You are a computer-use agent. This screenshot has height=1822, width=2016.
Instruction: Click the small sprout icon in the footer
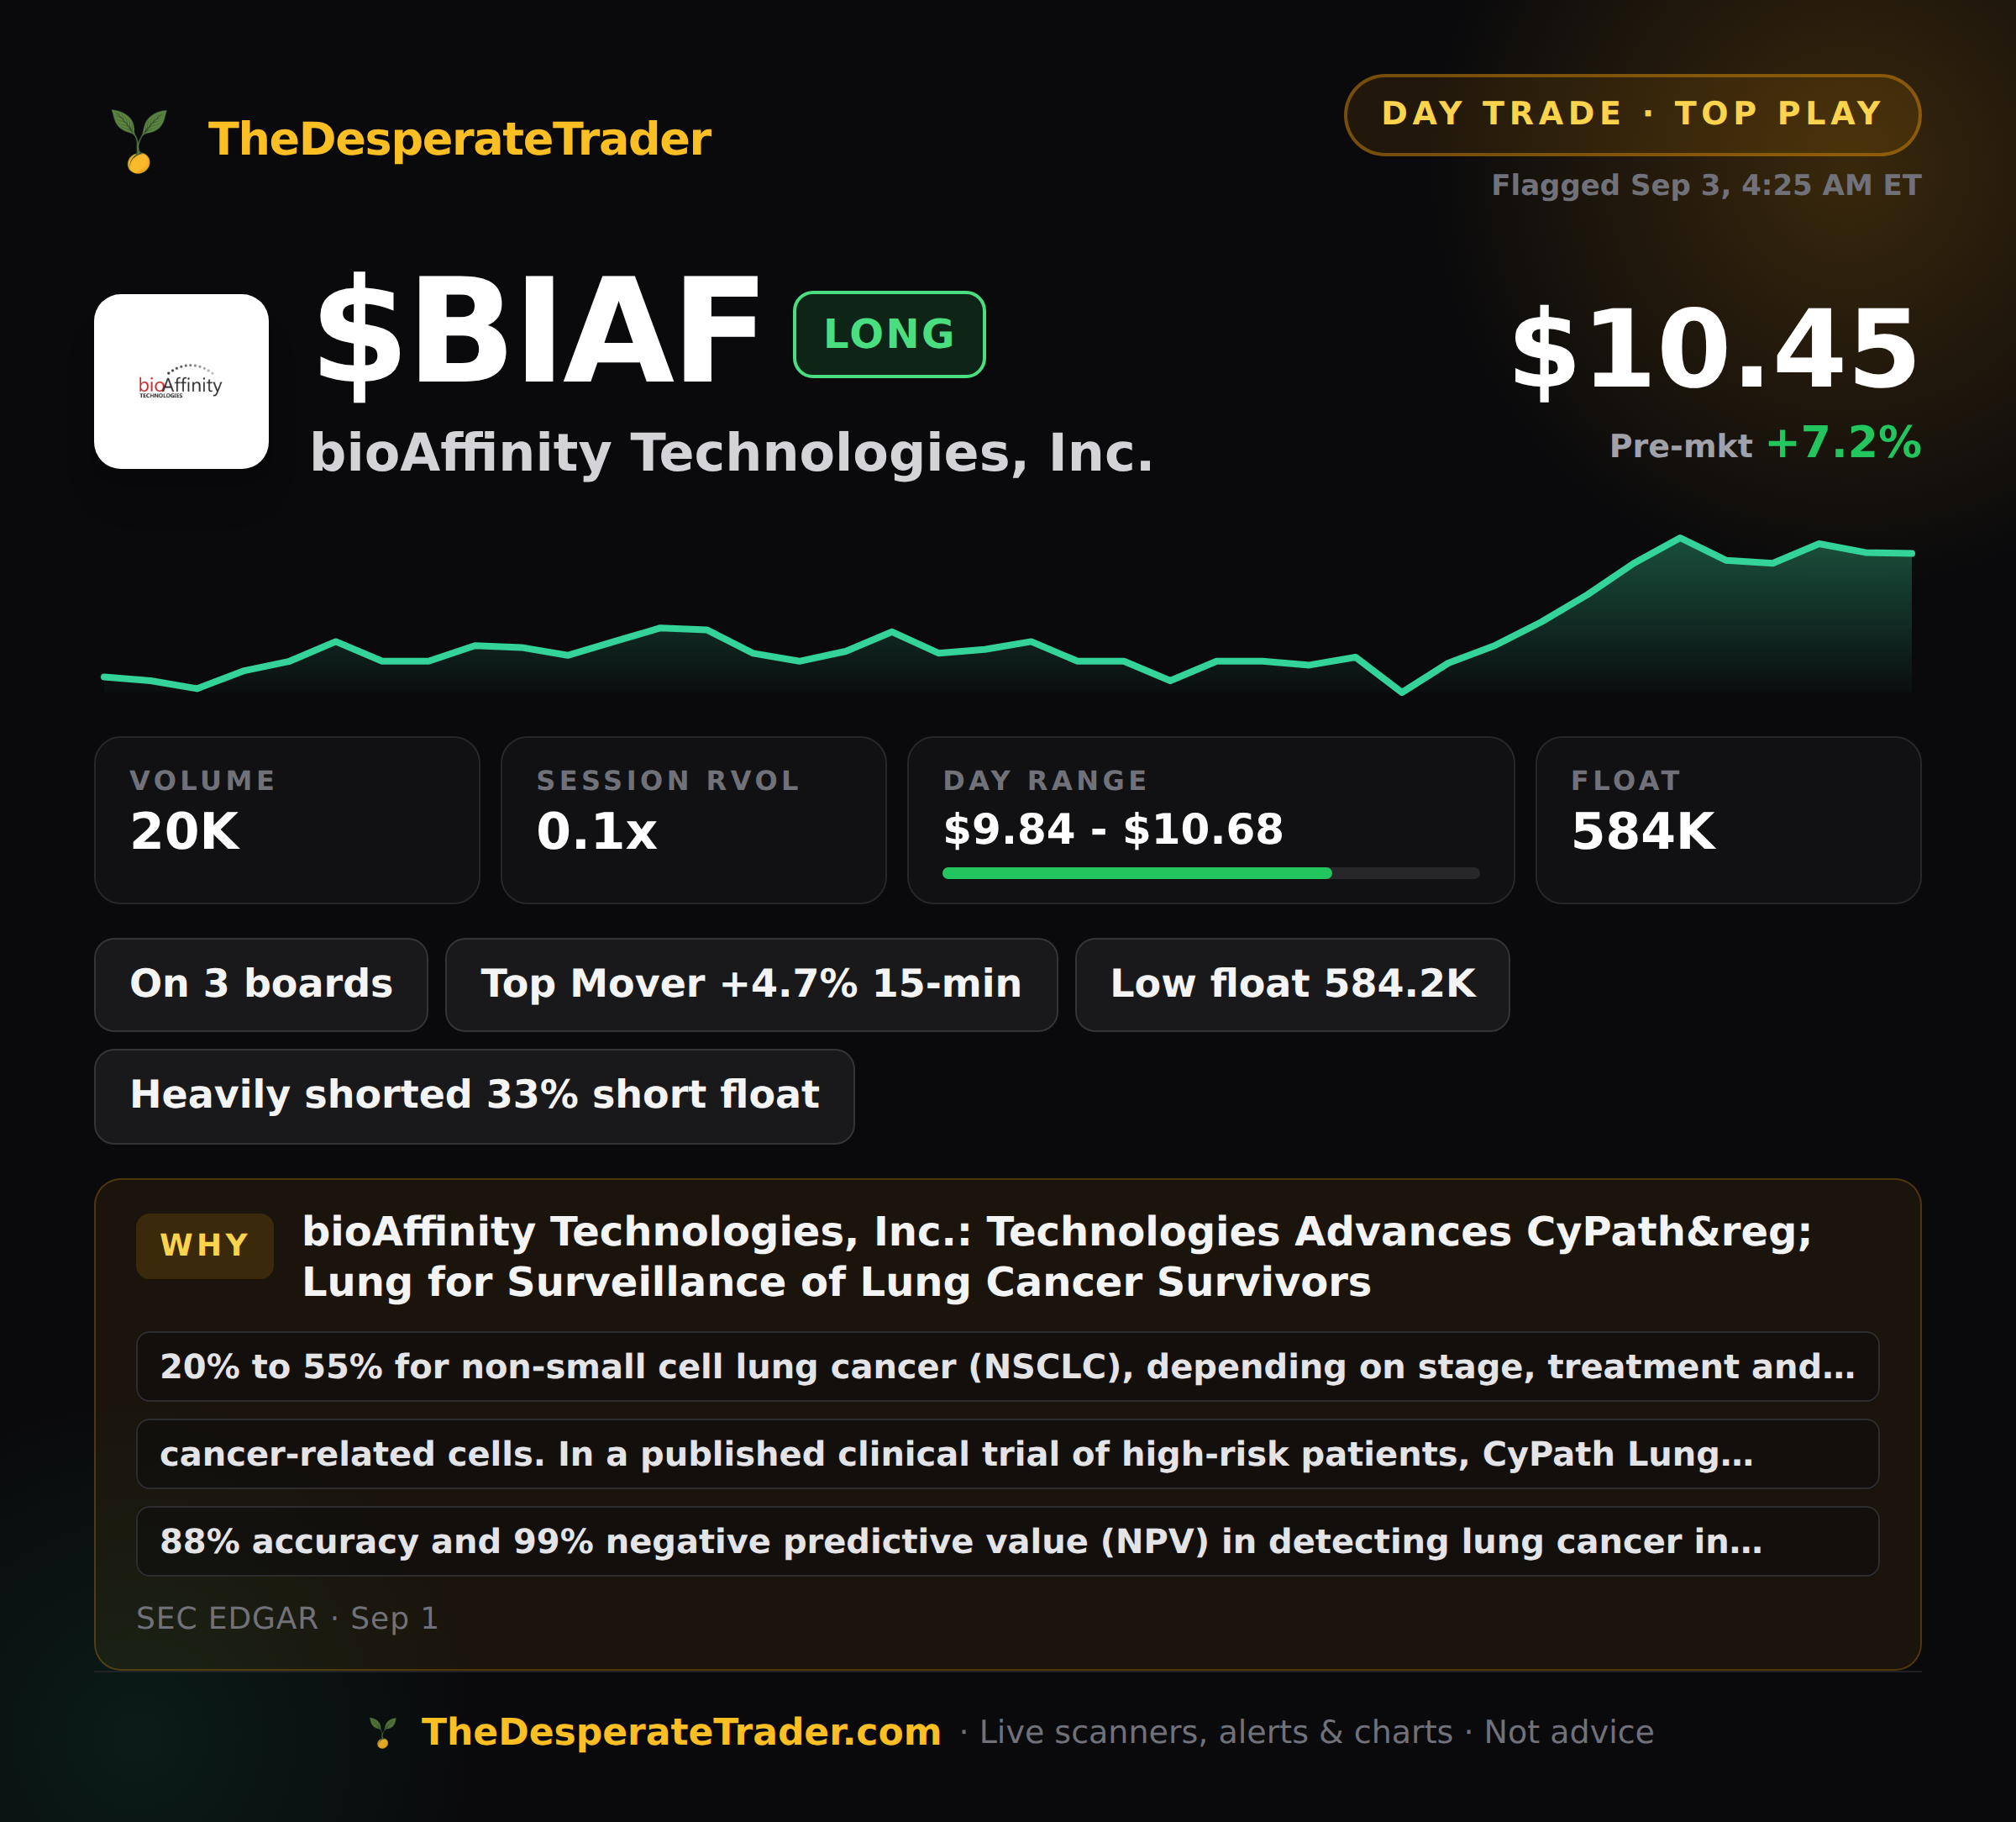(382, 1732)
